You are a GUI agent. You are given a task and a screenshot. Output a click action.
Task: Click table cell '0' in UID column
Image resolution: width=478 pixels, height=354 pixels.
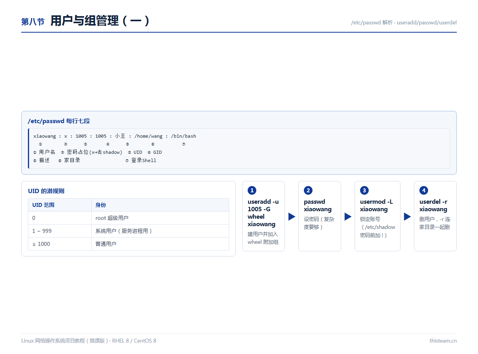(x=60, y=218)
